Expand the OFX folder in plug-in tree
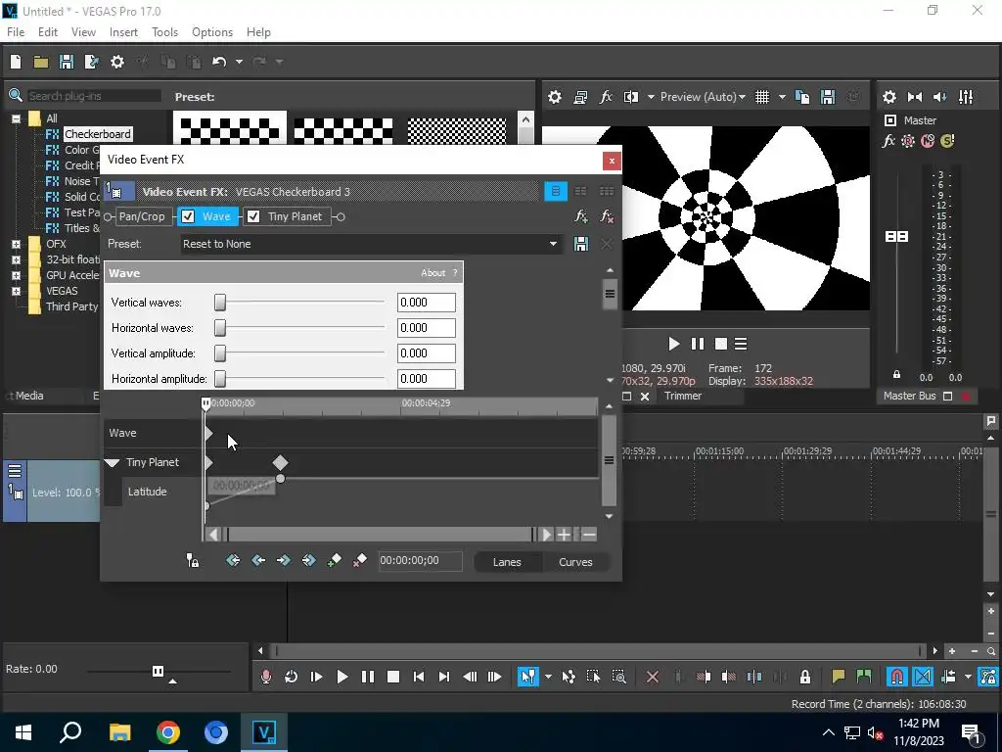 pos(16,244)
